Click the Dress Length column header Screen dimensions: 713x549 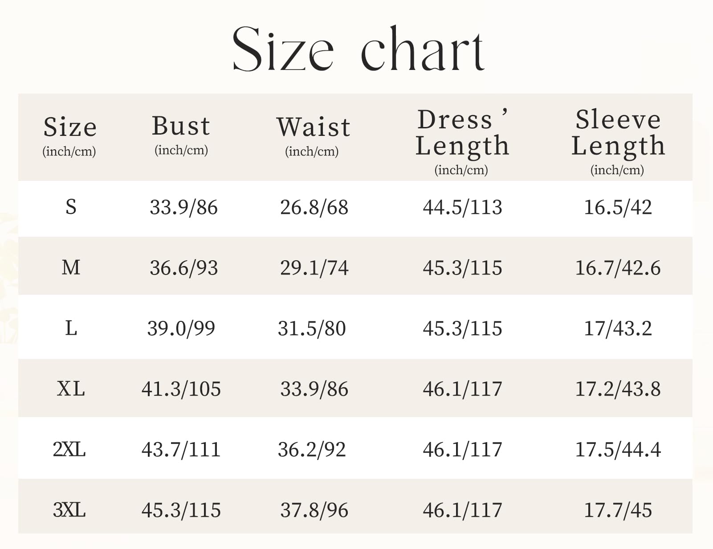(462, 134)
